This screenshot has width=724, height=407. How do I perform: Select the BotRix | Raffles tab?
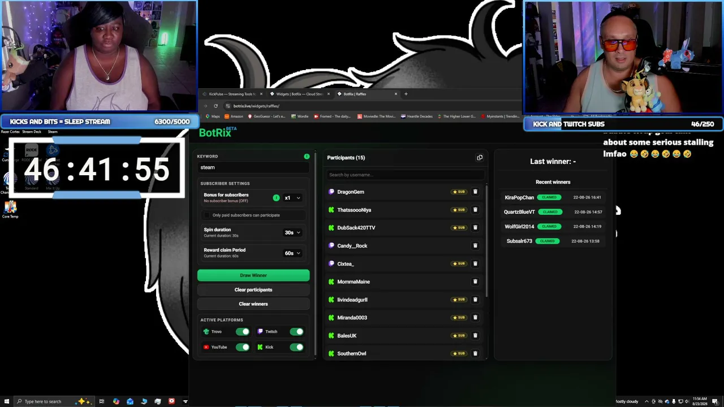coord(367,94)
